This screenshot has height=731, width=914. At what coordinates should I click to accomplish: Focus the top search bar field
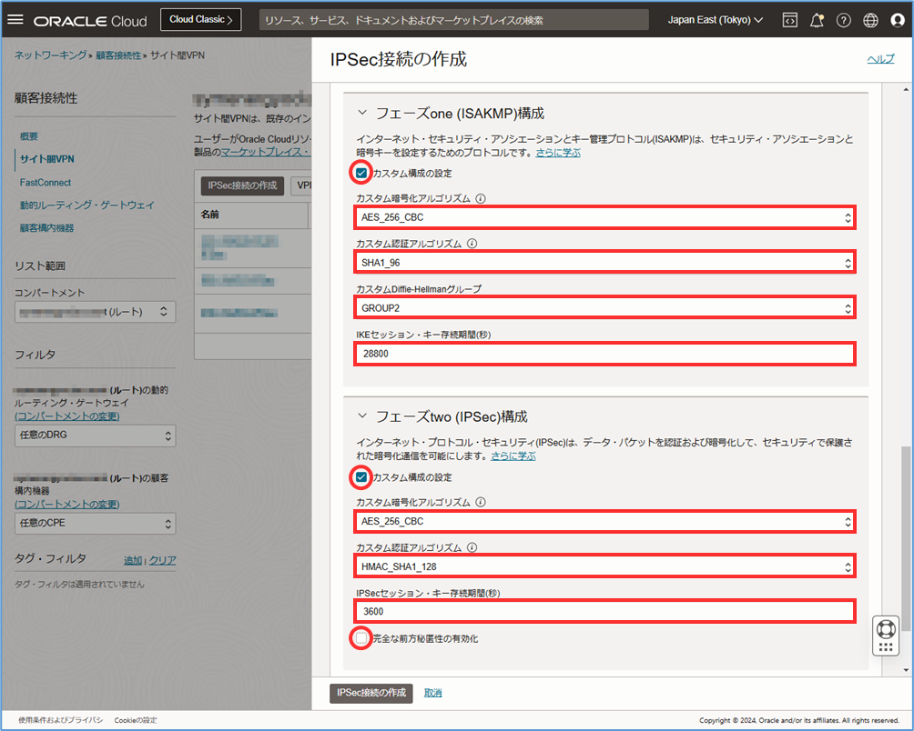point(453,20)
